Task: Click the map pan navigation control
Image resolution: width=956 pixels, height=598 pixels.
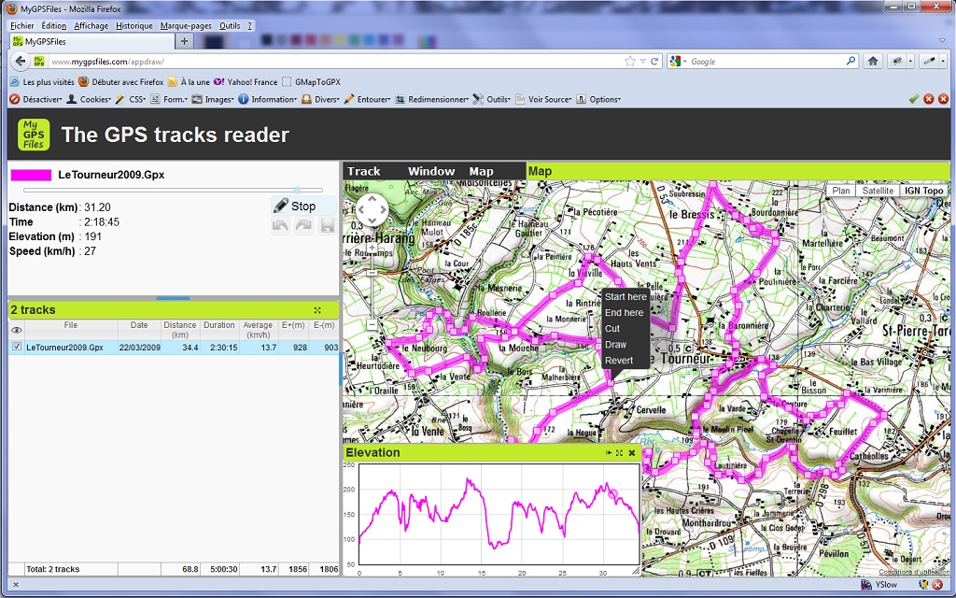Action: pyautogui.click(x=372, y=209)
